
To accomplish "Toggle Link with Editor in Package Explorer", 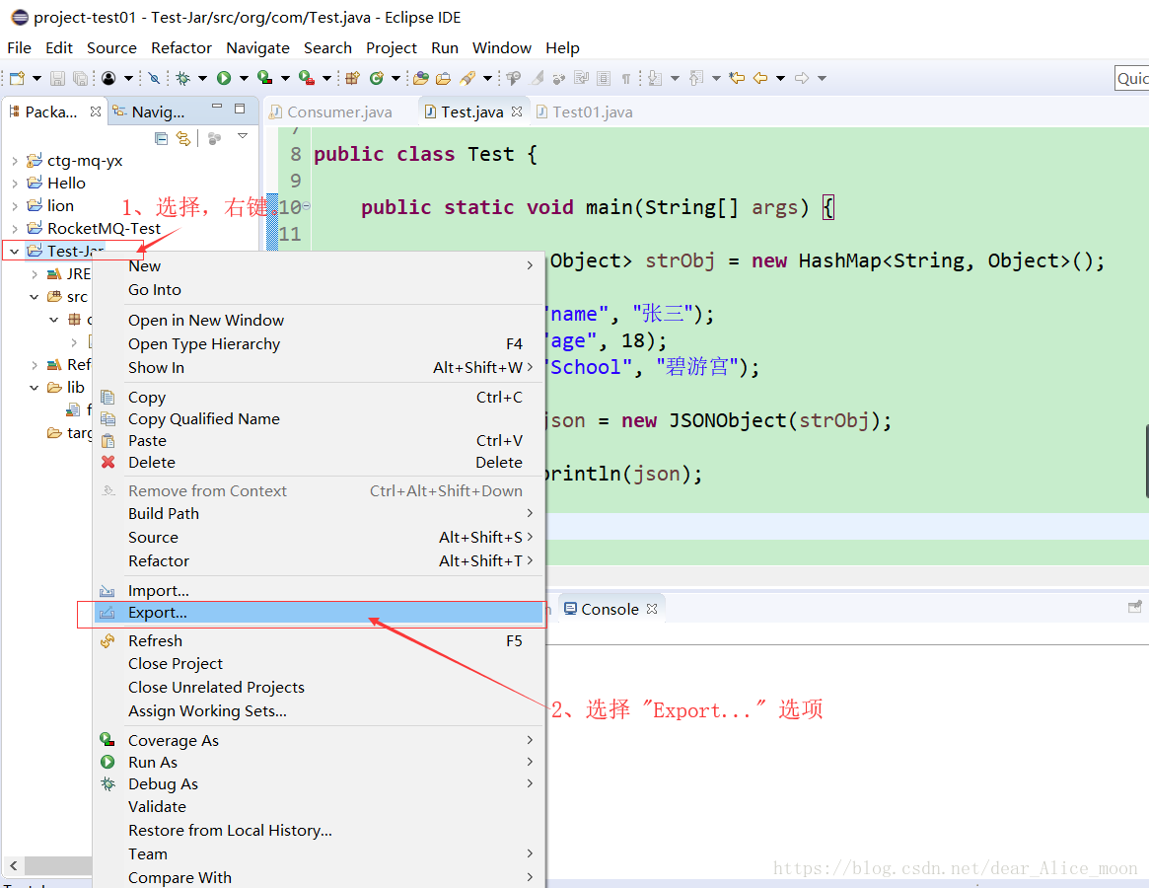I will [x=183, y=138].
